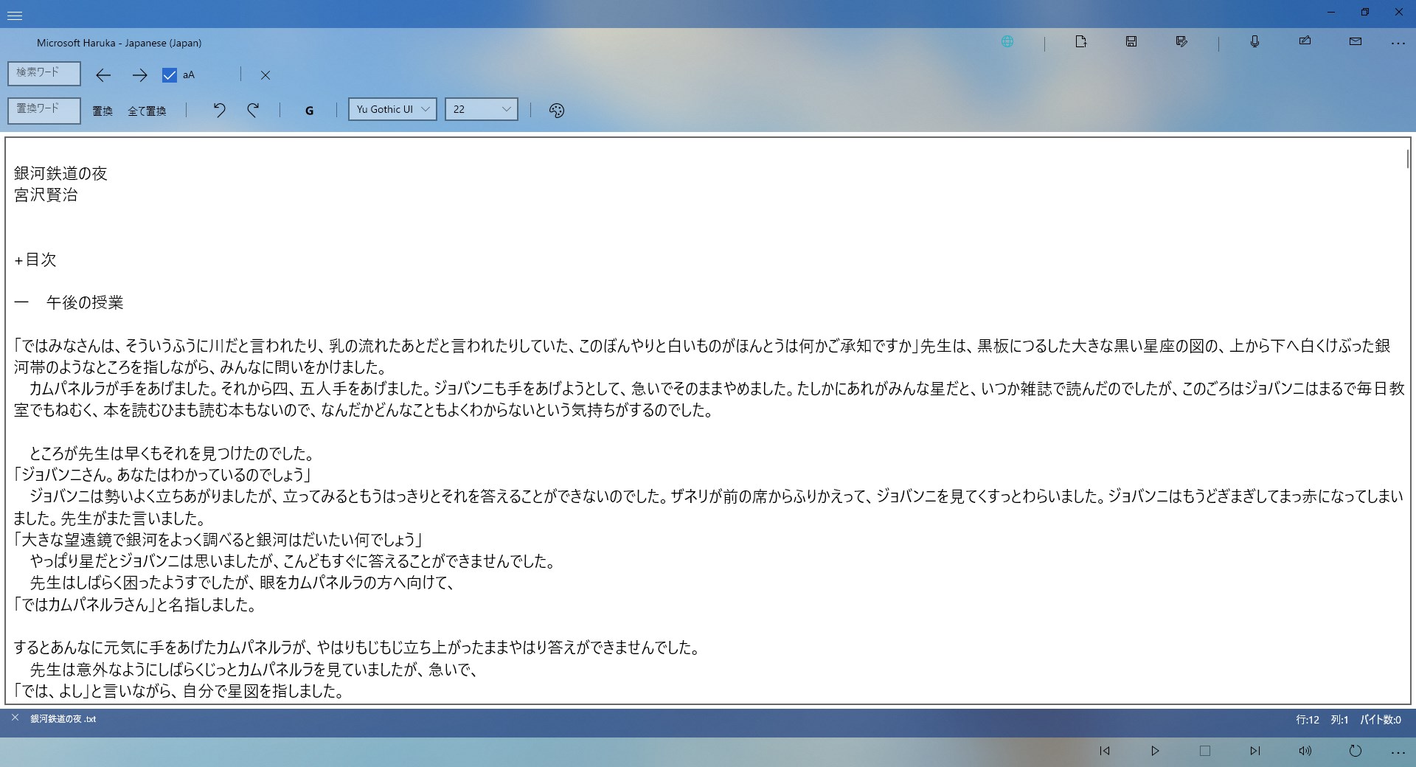Click the G toolbar button

(x=309, y=111)
